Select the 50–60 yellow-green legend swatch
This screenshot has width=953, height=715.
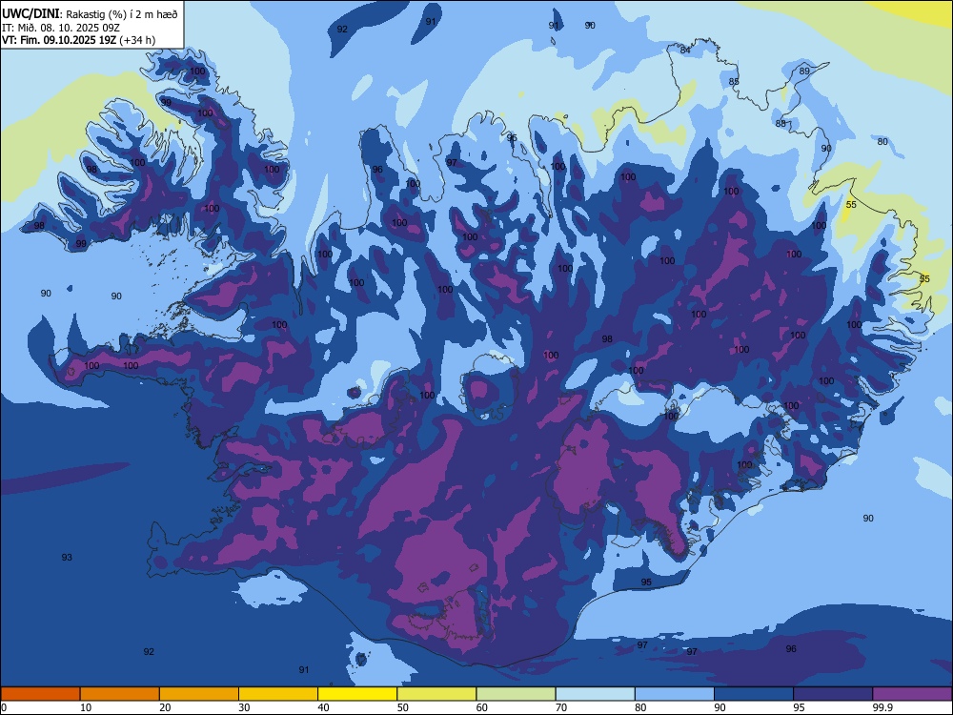pos(436,694)
